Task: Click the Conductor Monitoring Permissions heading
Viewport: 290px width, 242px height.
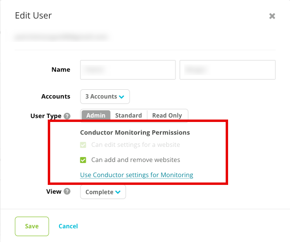Action: tap(135, 133)
